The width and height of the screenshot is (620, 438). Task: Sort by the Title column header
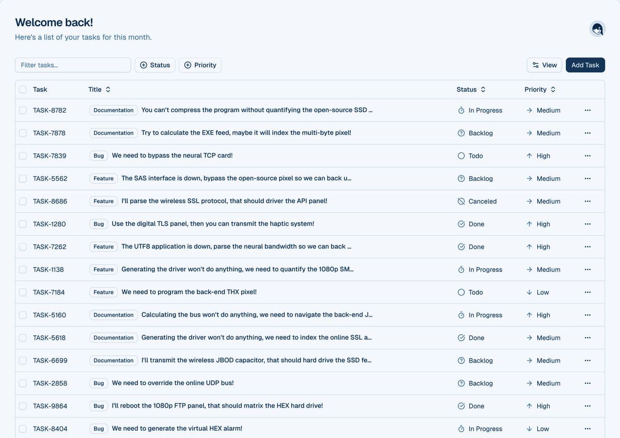[99, 89]
